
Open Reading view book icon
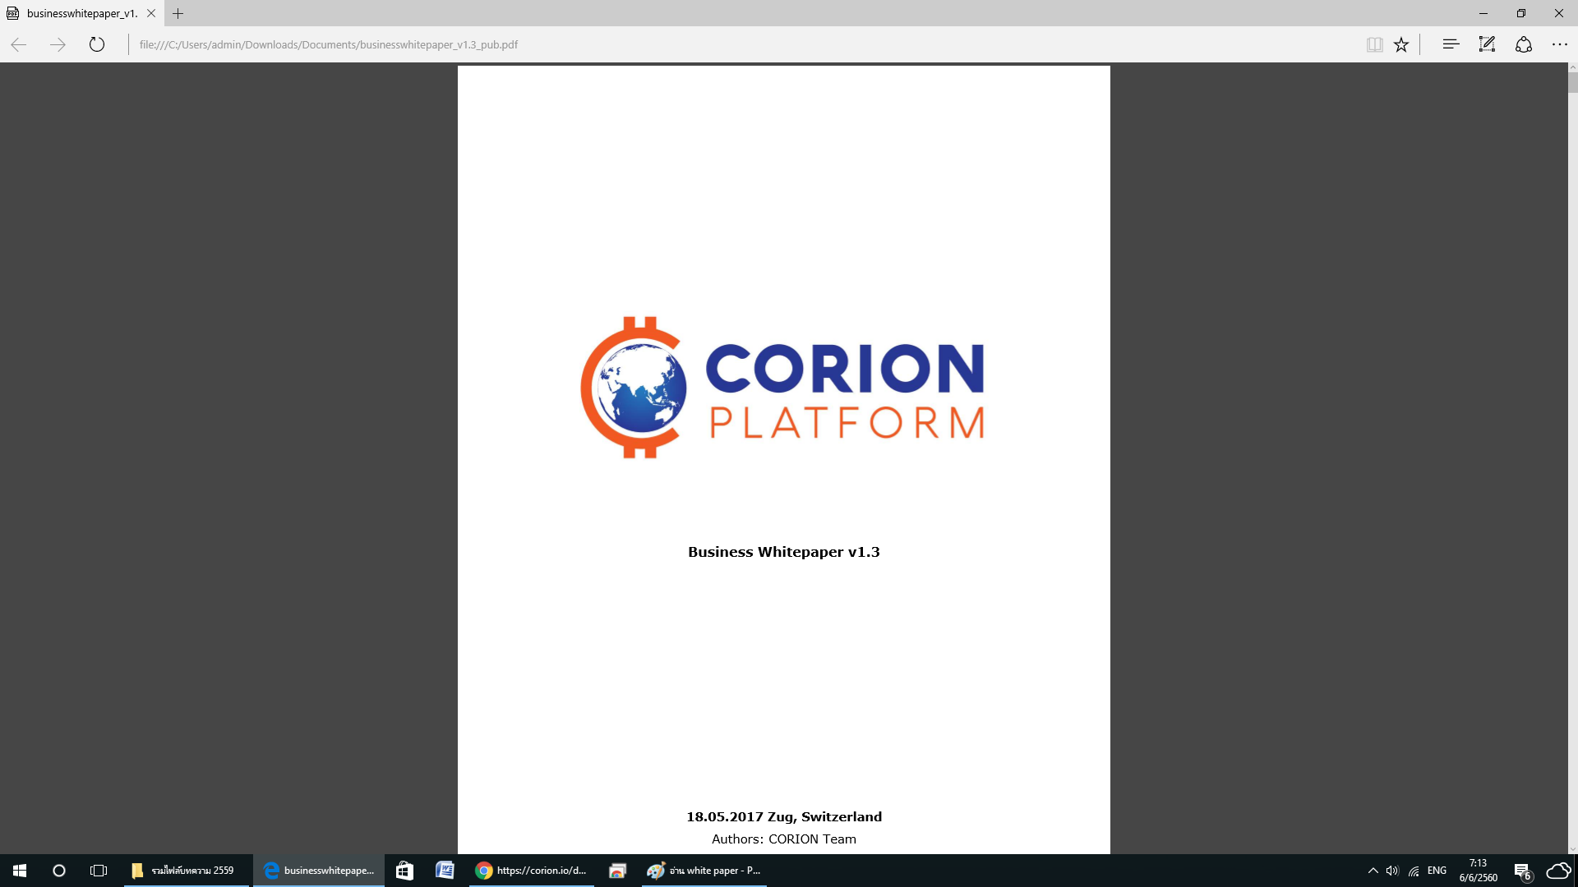click(x=1374, y=44)
